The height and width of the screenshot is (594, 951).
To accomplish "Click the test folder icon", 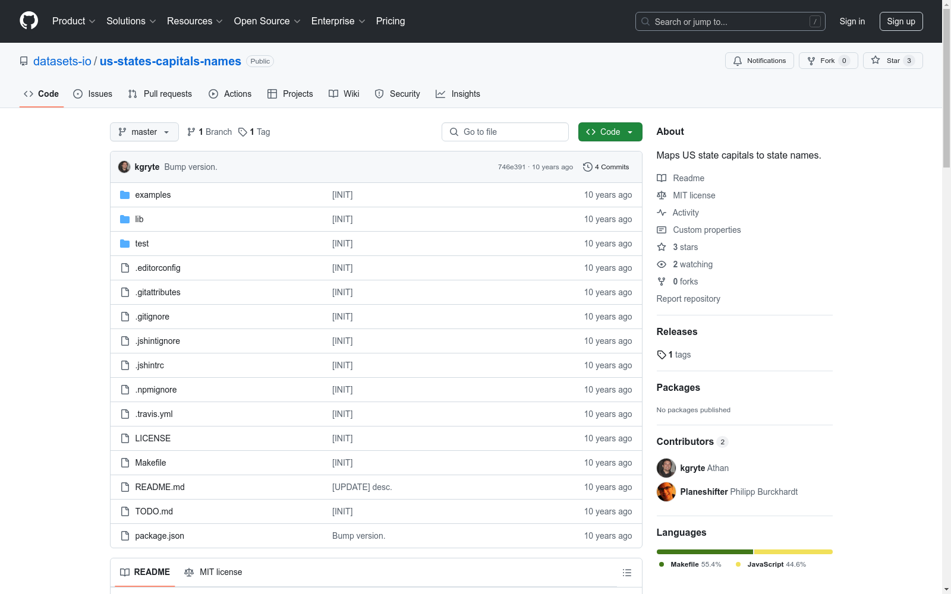I will [x=125, y=244].
